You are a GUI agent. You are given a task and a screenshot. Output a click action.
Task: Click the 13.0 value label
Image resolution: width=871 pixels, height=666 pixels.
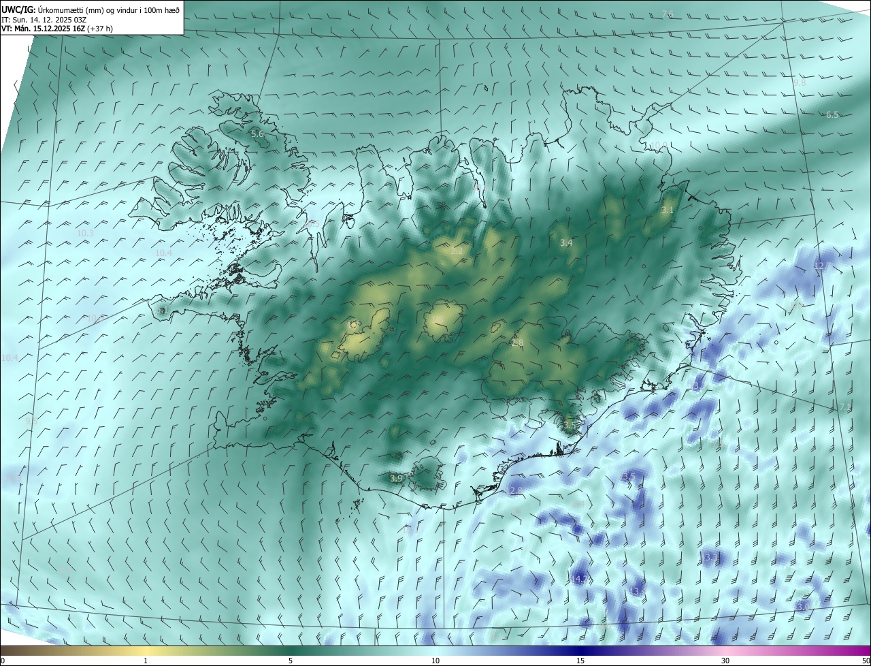[x=802, y=607]
